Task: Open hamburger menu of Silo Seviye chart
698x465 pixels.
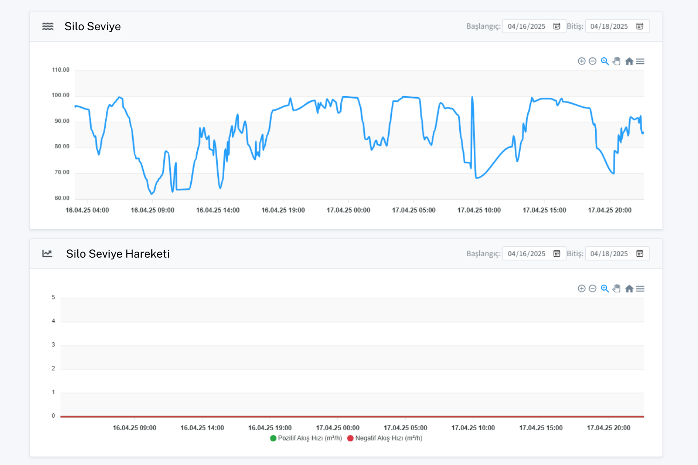Action: click(x=640, y=61)
